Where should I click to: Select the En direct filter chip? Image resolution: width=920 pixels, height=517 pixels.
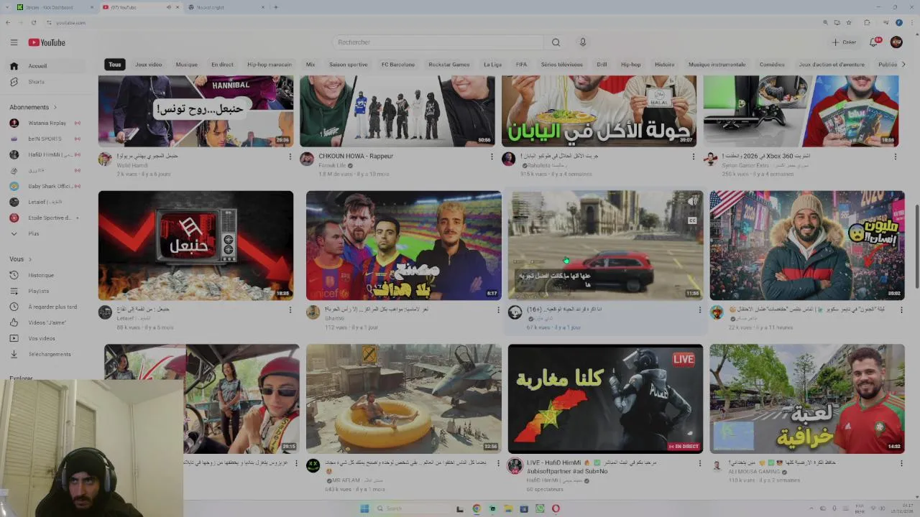pos(222,65)
